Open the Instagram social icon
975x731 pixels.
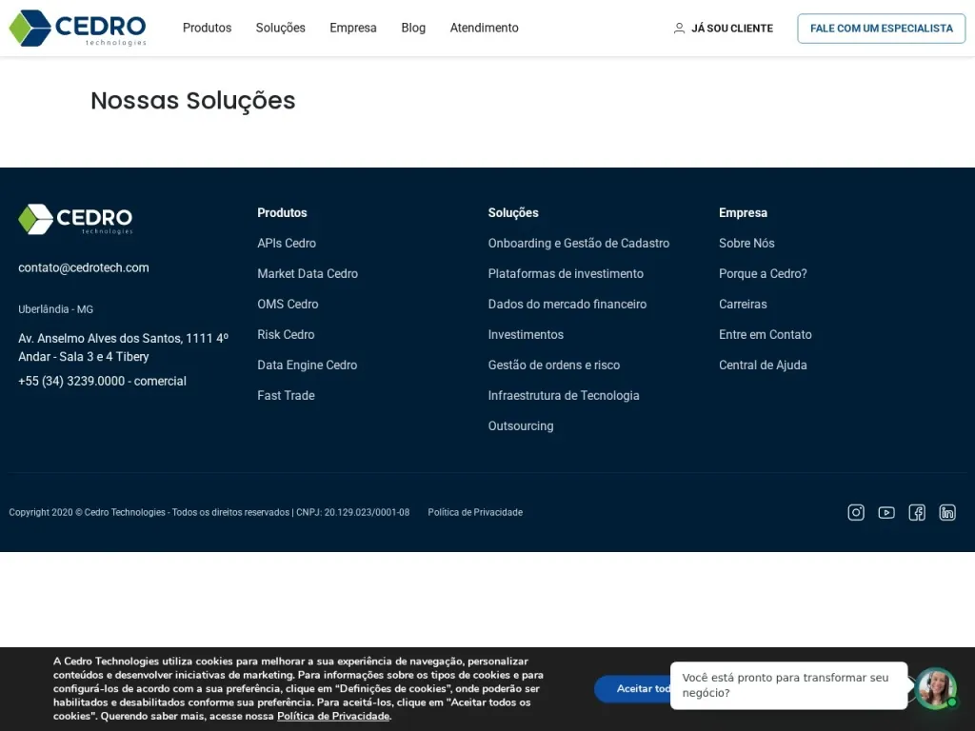point(856,512)
